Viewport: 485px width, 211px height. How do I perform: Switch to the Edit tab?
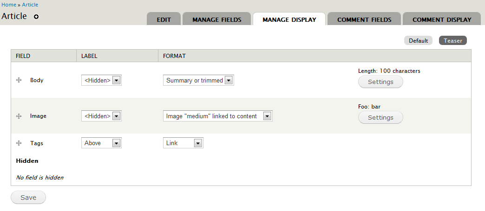point(164,19)
